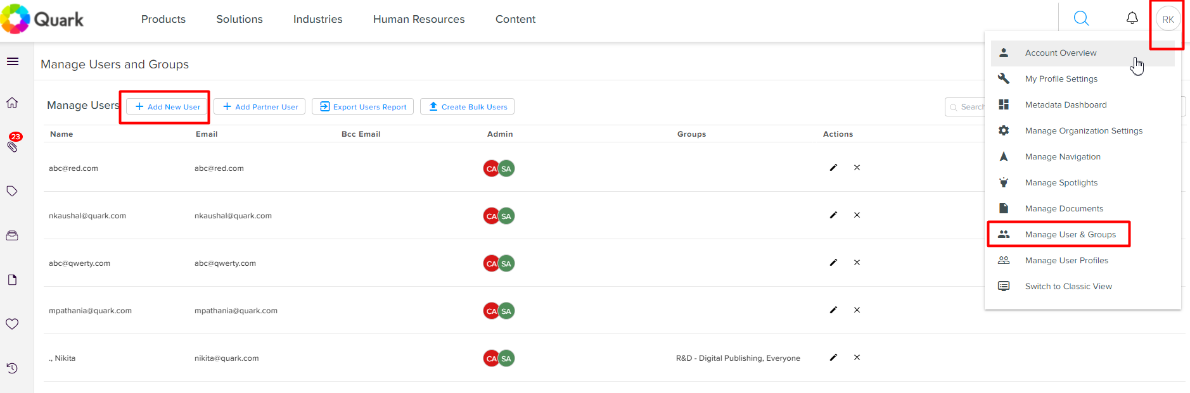The width and height of the screenshot is (1190, 393).
Task: Click email cell nkaushal@quark.com
Action: pos(233,216)
